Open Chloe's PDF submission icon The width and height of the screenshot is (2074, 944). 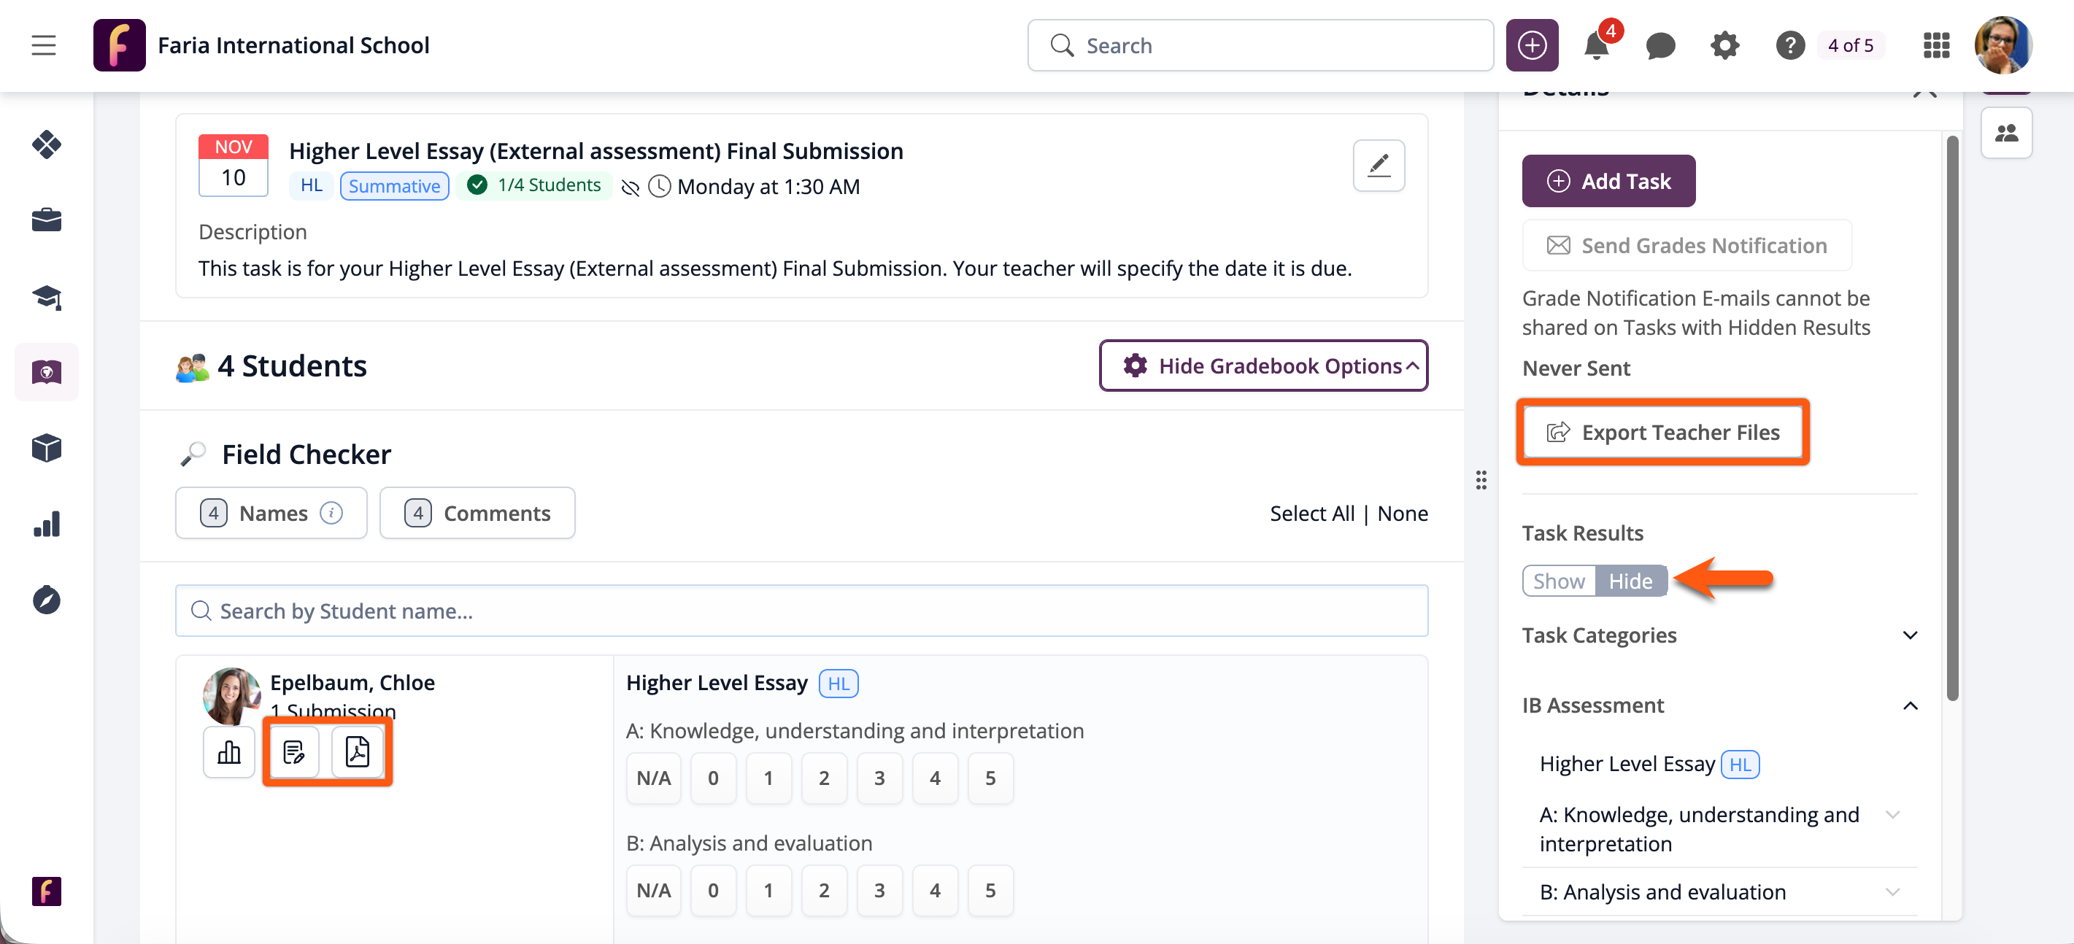click(x=358, y=751)
